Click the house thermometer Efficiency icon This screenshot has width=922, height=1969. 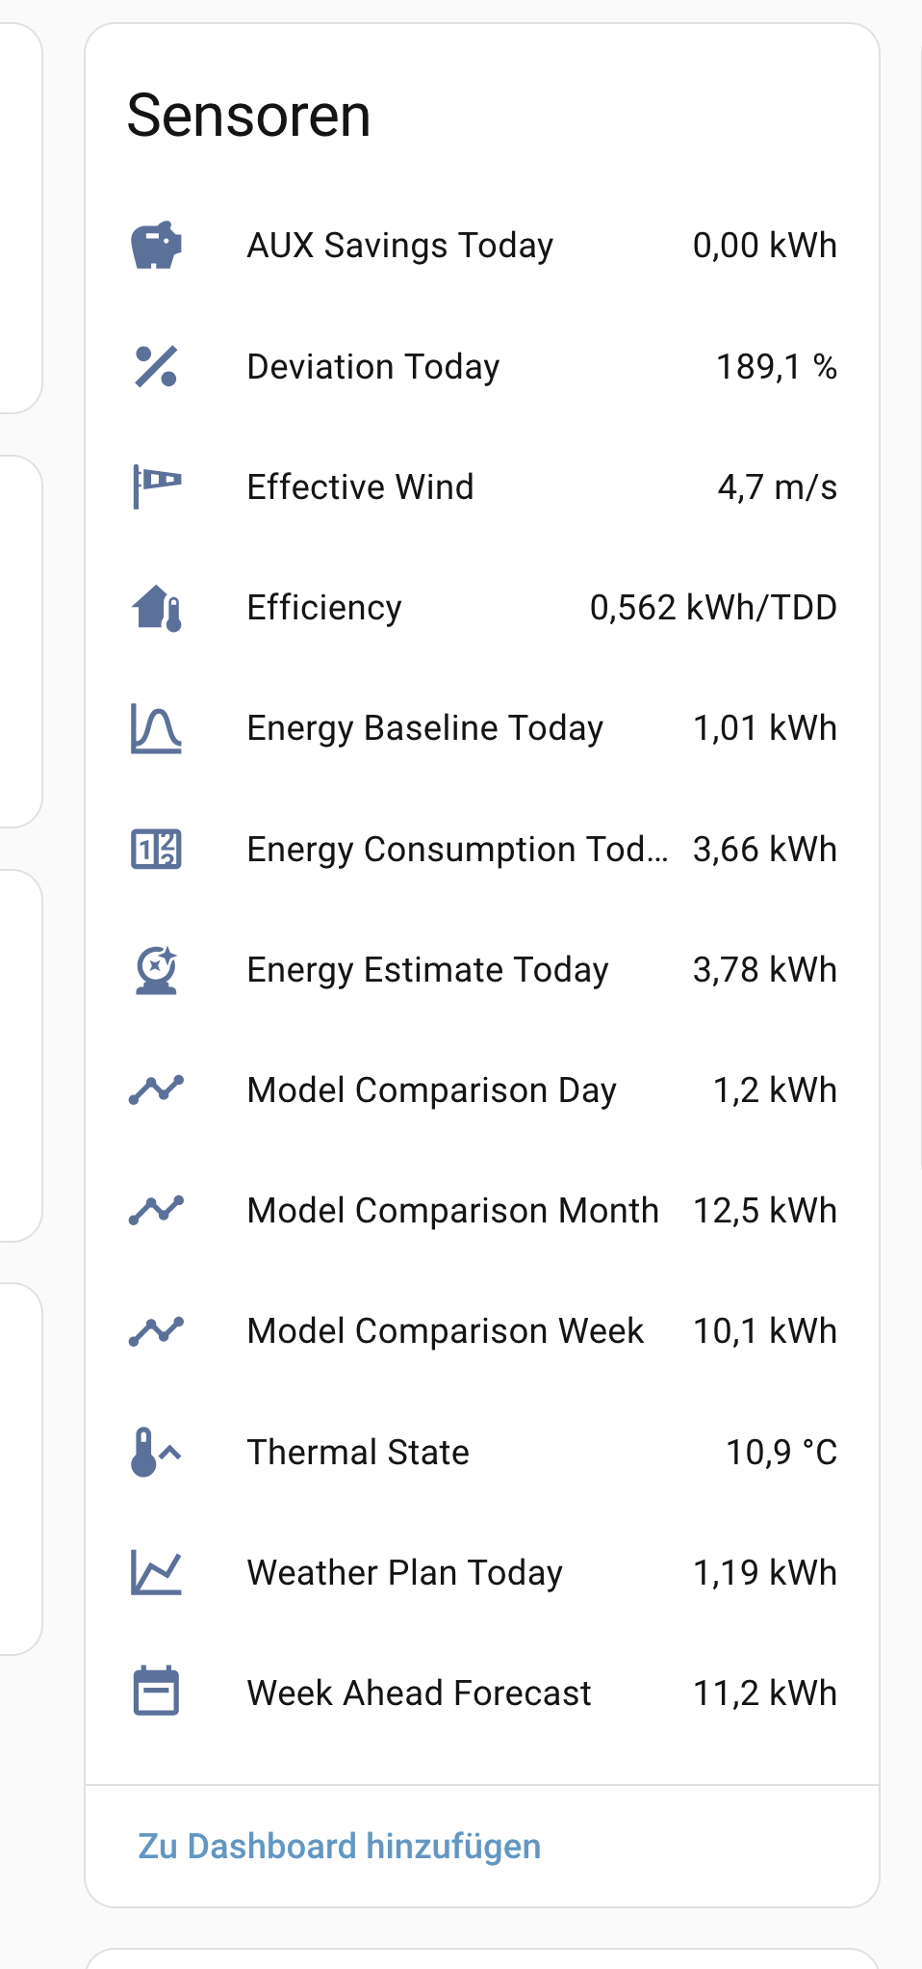tap(156, 608)
